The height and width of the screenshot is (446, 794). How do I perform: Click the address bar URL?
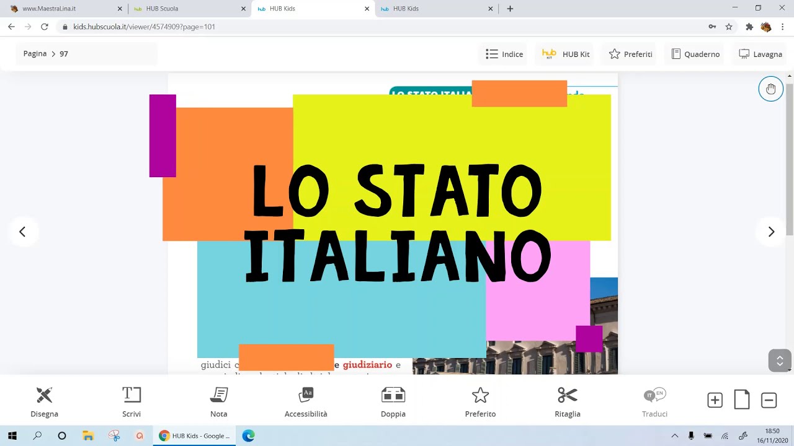coord(144,27)
